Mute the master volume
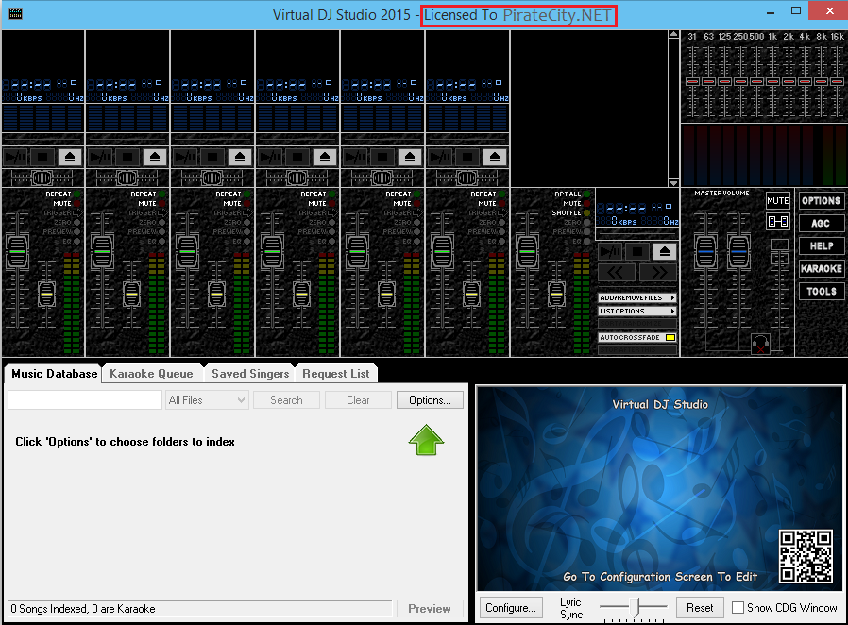 [x=778, y=200]
